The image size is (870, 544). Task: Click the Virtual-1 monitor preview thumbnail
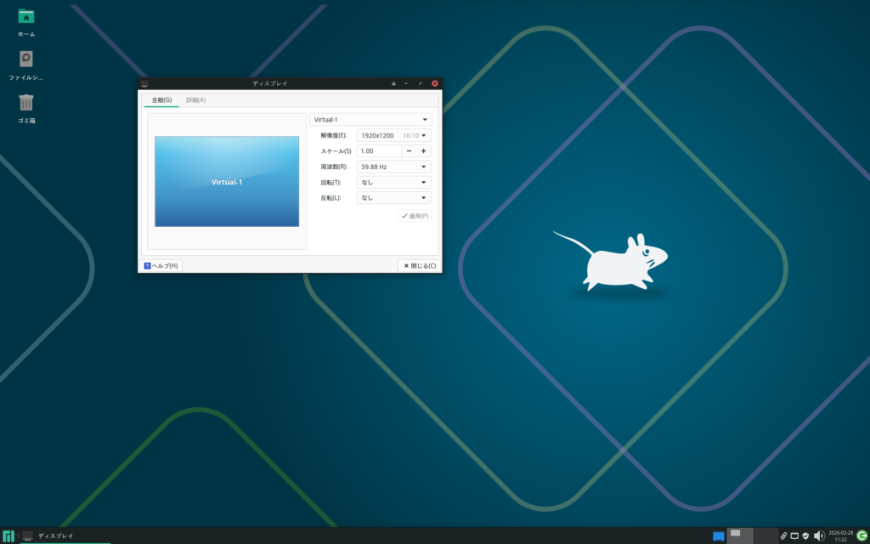[x=227, y=181]
